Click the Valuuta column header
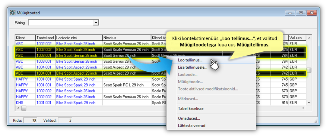Image resolution: width=327 pixels, height=137 pixels. [x=297, y=38]
